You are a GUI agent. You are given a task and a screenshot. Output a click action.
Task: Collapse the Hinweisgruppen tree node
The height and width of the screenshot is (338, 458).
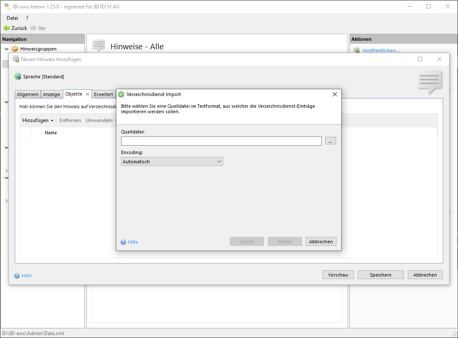(6, 49)
